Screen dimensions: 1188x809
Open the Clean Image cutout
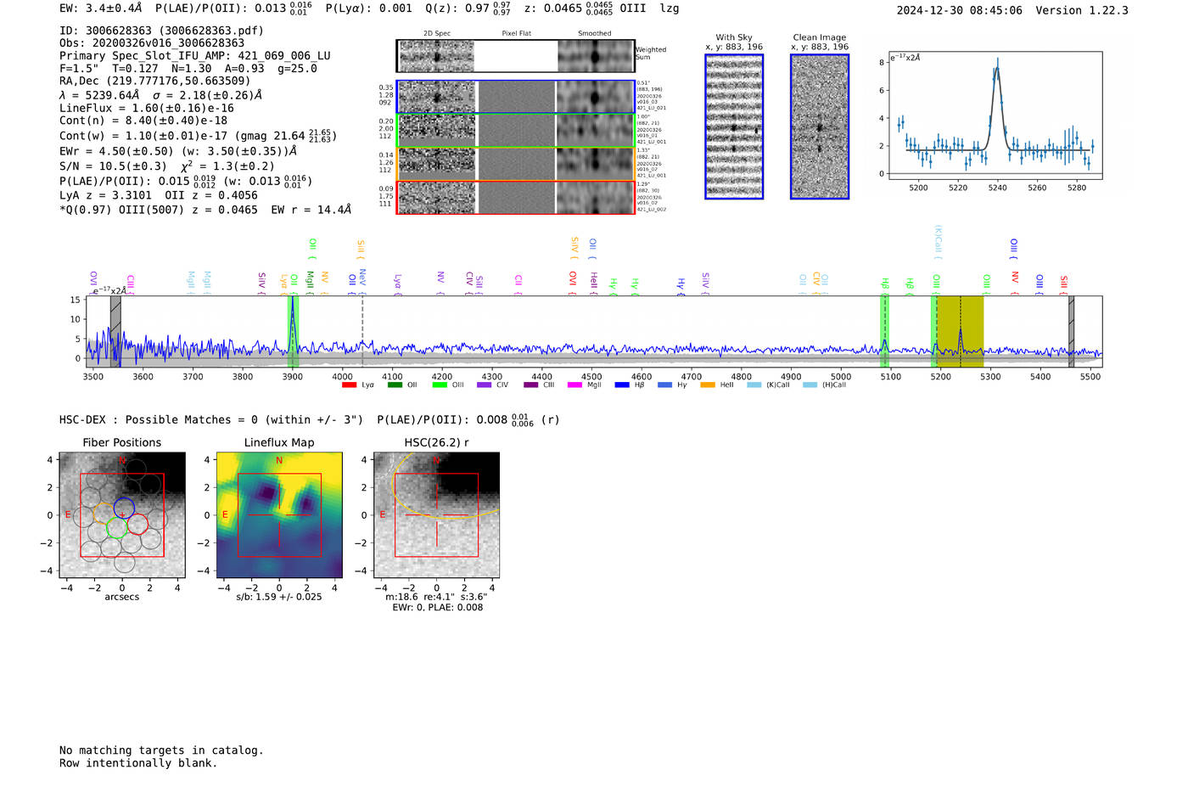coord(820,126)
